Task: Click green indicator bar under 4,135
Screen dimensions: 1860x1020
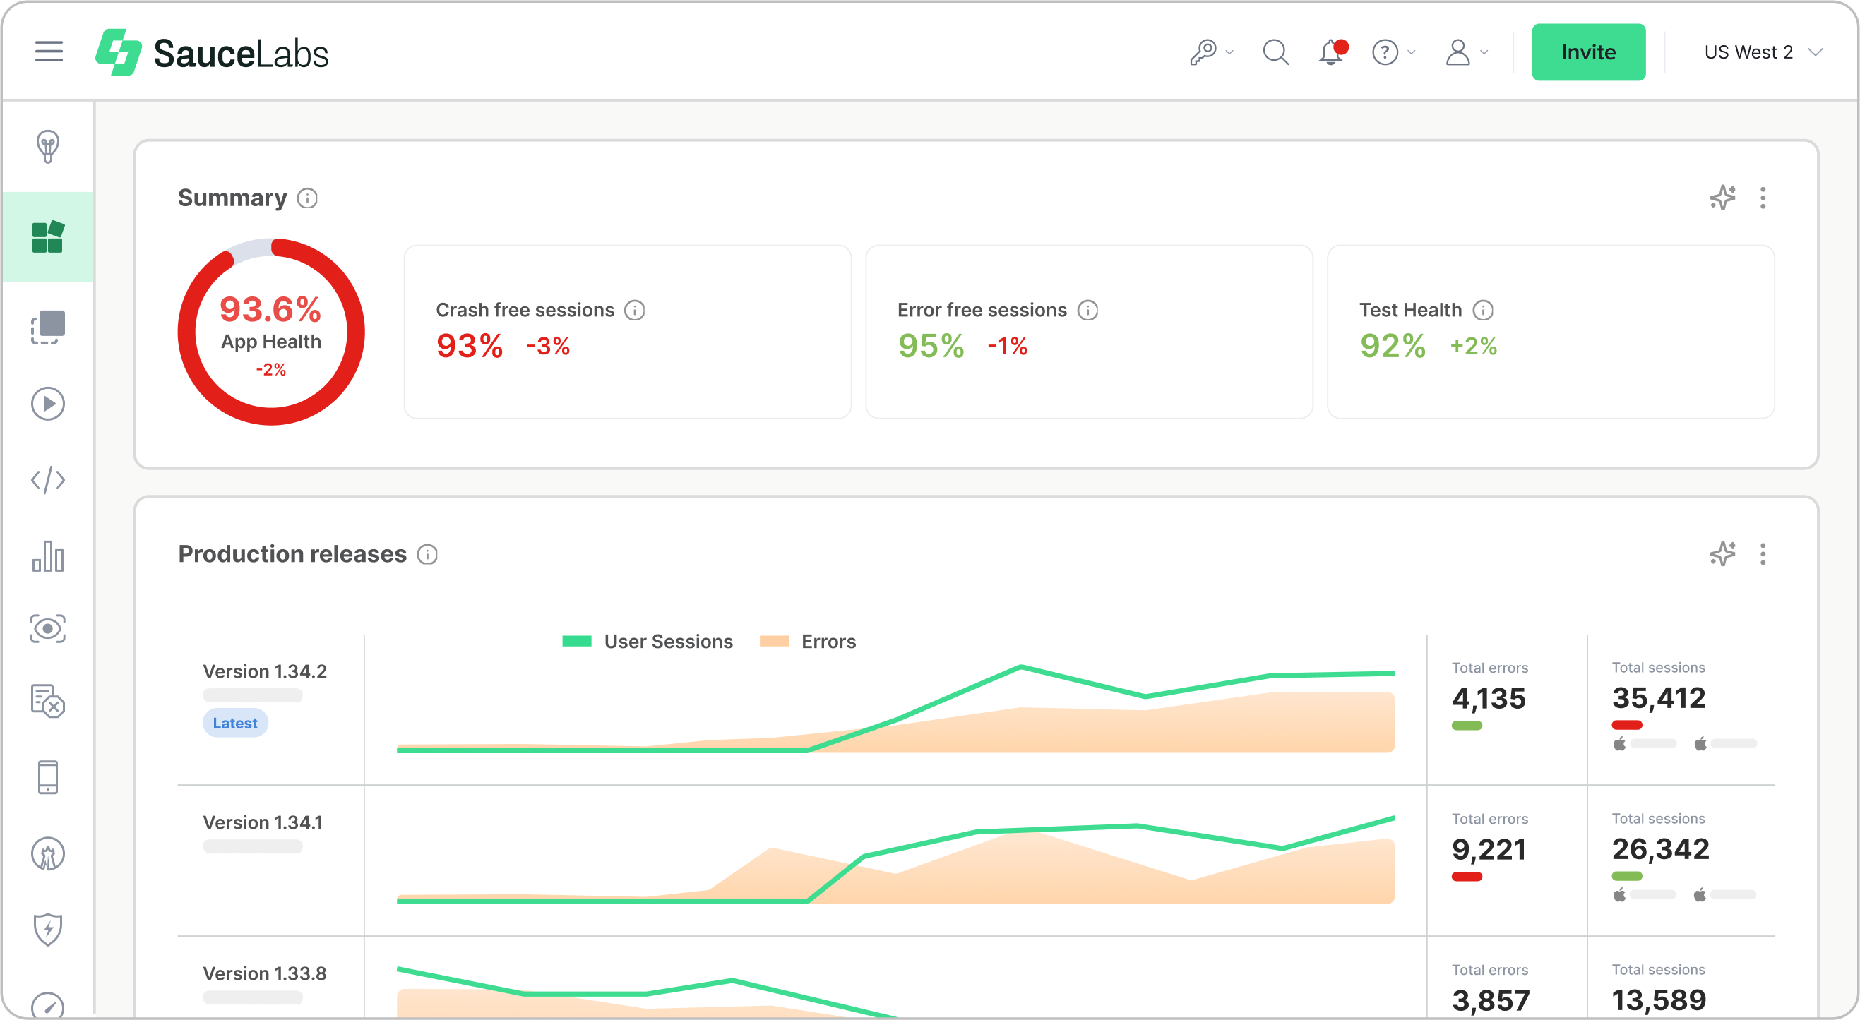Action: (1467, 726)
